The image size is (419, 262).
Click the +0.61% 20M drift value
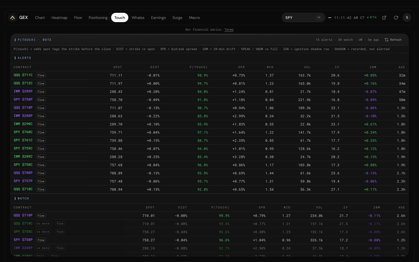(370, 124)
